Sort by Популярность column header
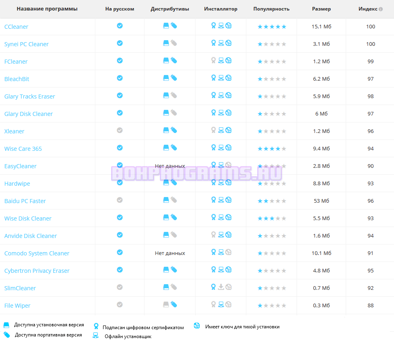 271,9
